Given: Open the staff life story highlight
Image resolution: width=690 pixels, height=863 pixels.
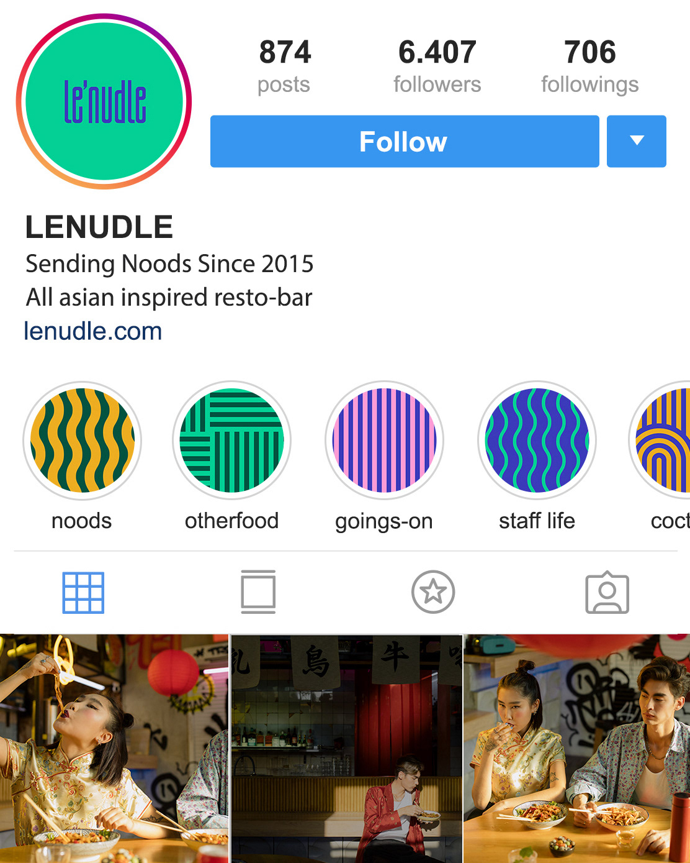Looking at the screenshot, I should [537, 440].
